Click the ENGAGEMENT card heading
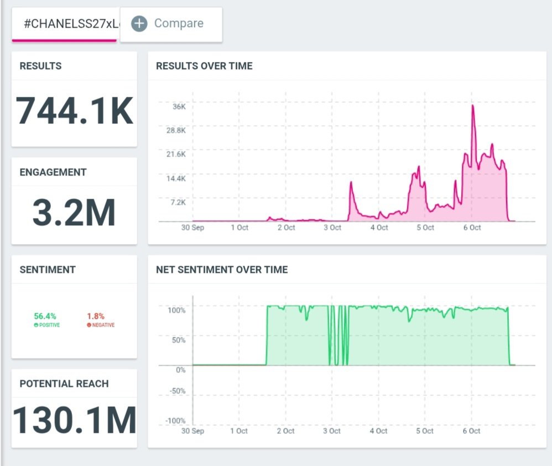Viewport: 552px width, 466px height. click(x=53, y=172)
